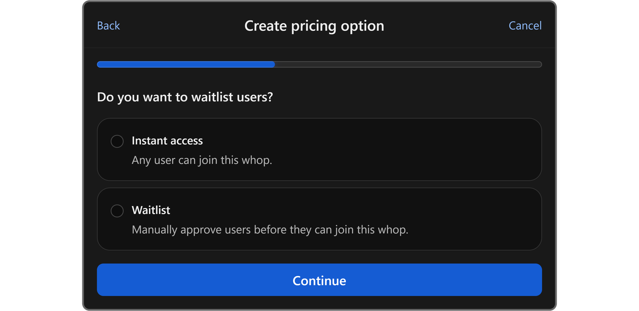Click Back to return to previous step
This screenshot has width=639, height=311.
point(108,26)
